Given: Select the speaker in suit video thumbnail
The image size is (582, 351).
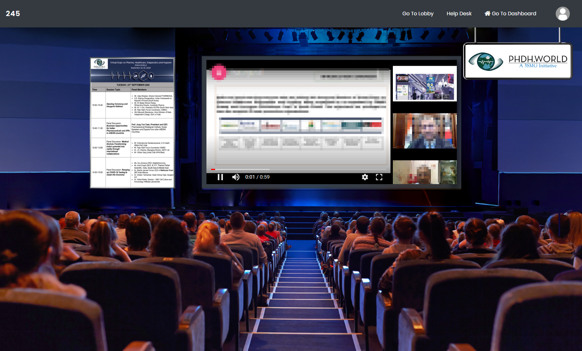Looking at the screenshot, I should coord(425,131).
